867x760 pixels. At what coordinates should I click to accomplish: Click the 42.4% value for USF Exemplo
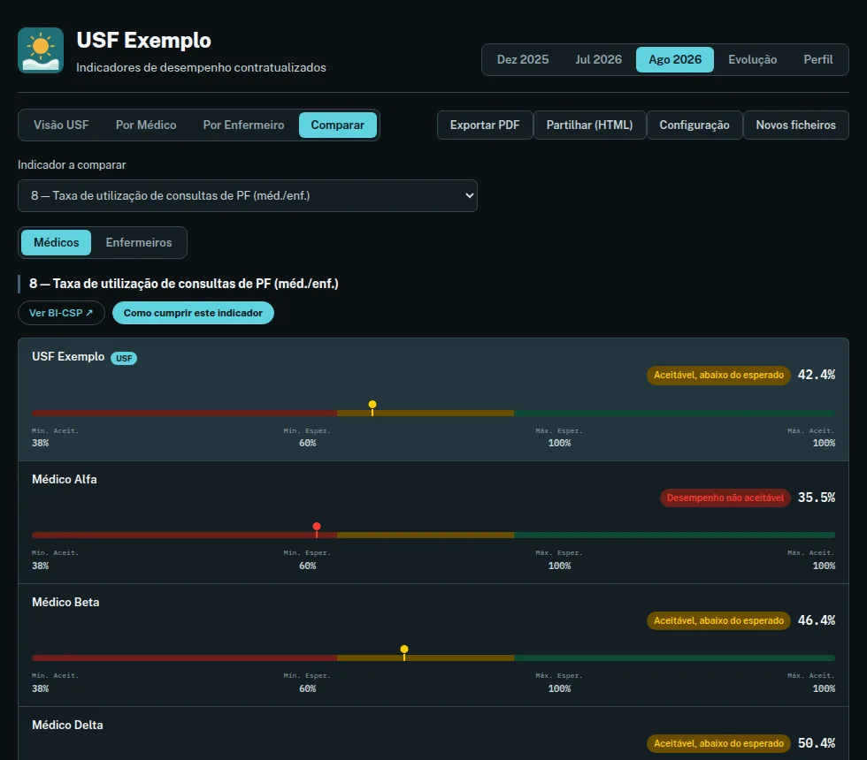(x=816, y=375)
